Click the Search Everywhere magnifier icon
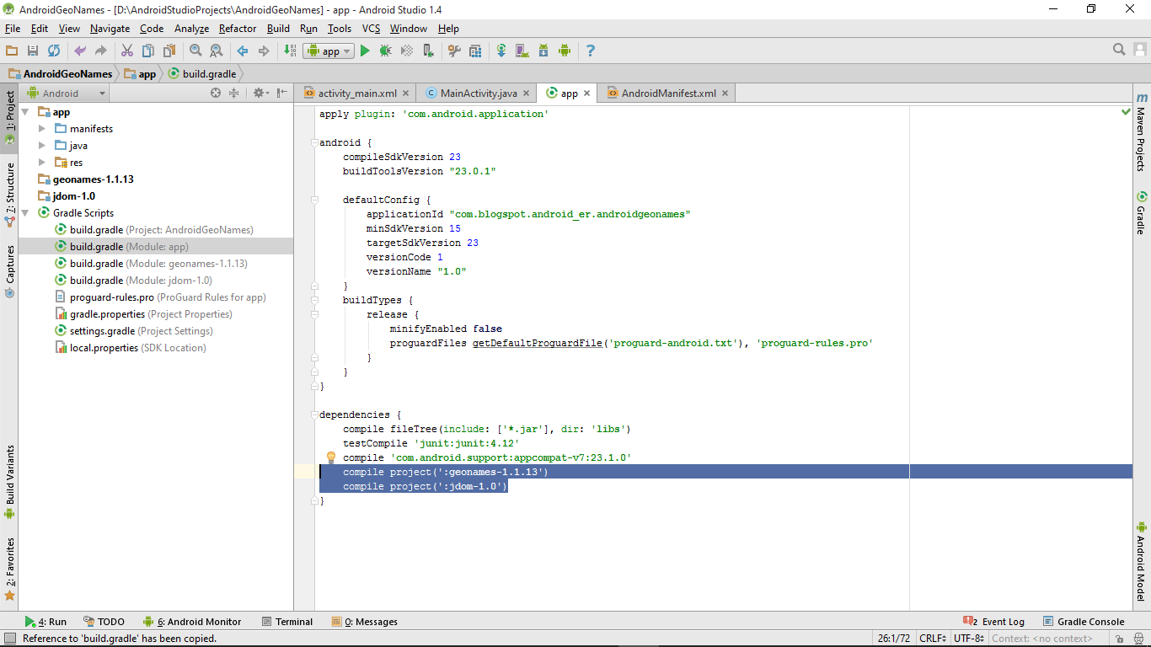Viewport: 1151px width, 647px height. [x=1119, y=50]
